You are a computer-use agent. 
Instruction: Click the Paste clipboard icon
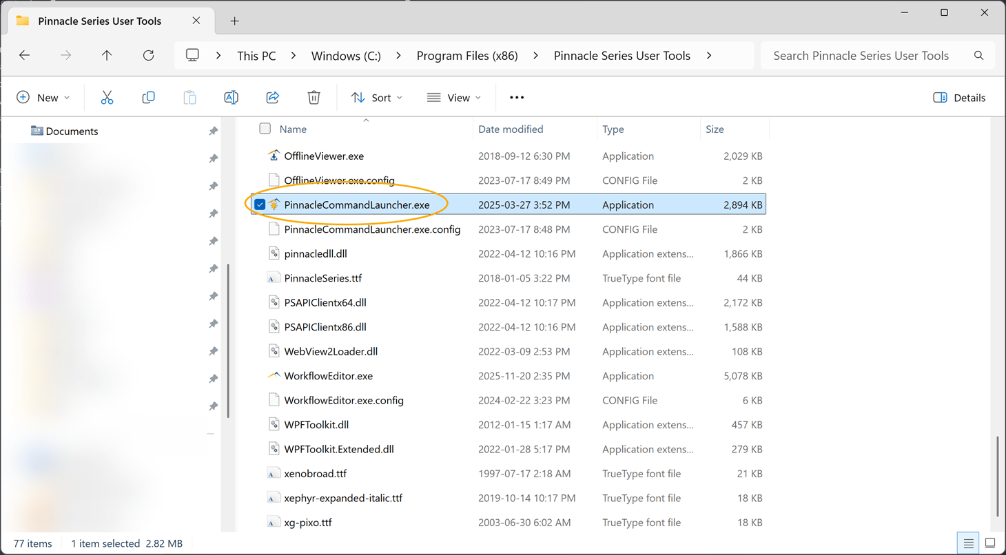tap(189, 98)
